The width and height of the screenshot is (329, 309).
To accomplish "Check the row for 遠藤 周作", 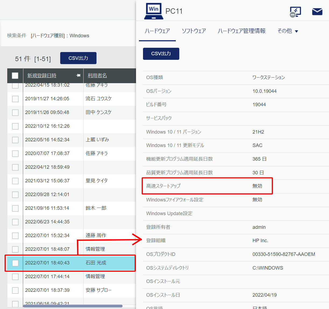I will click(x=15, y=236).
